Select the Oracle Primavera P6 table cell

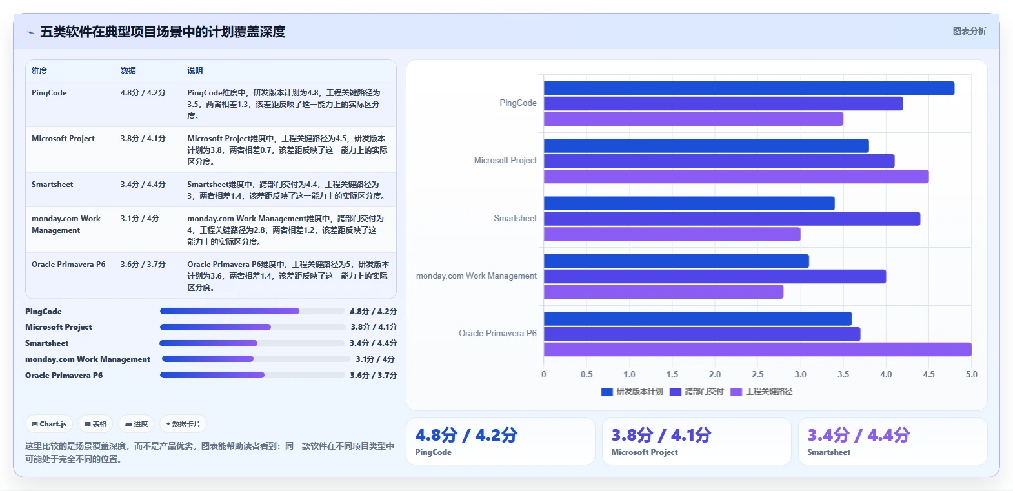(68, 265)
